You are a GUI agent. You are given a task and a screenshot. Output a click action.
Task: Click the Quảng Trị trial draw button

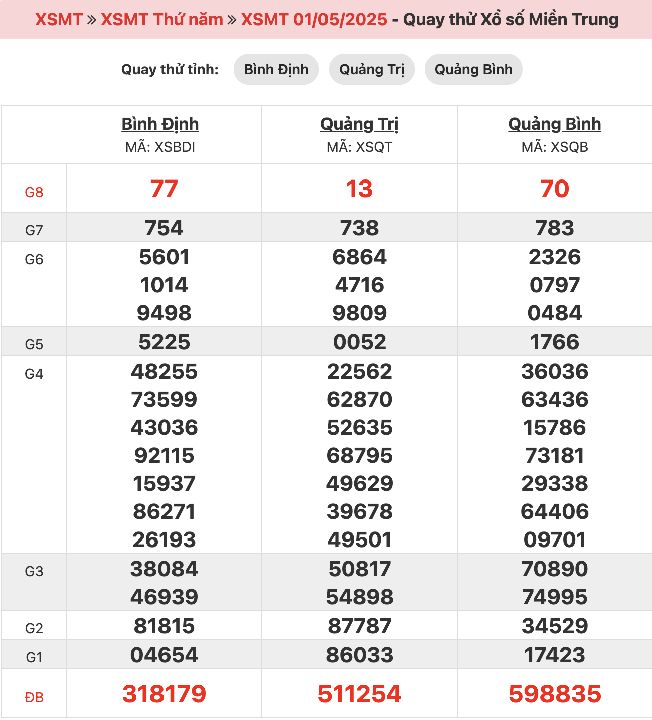pyautogui.click(x=372, y=69)
